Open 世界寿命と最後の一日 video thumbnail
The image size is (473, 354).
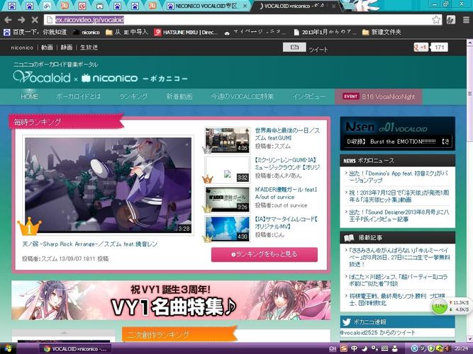pyautogui.click(x=227, y=139)
